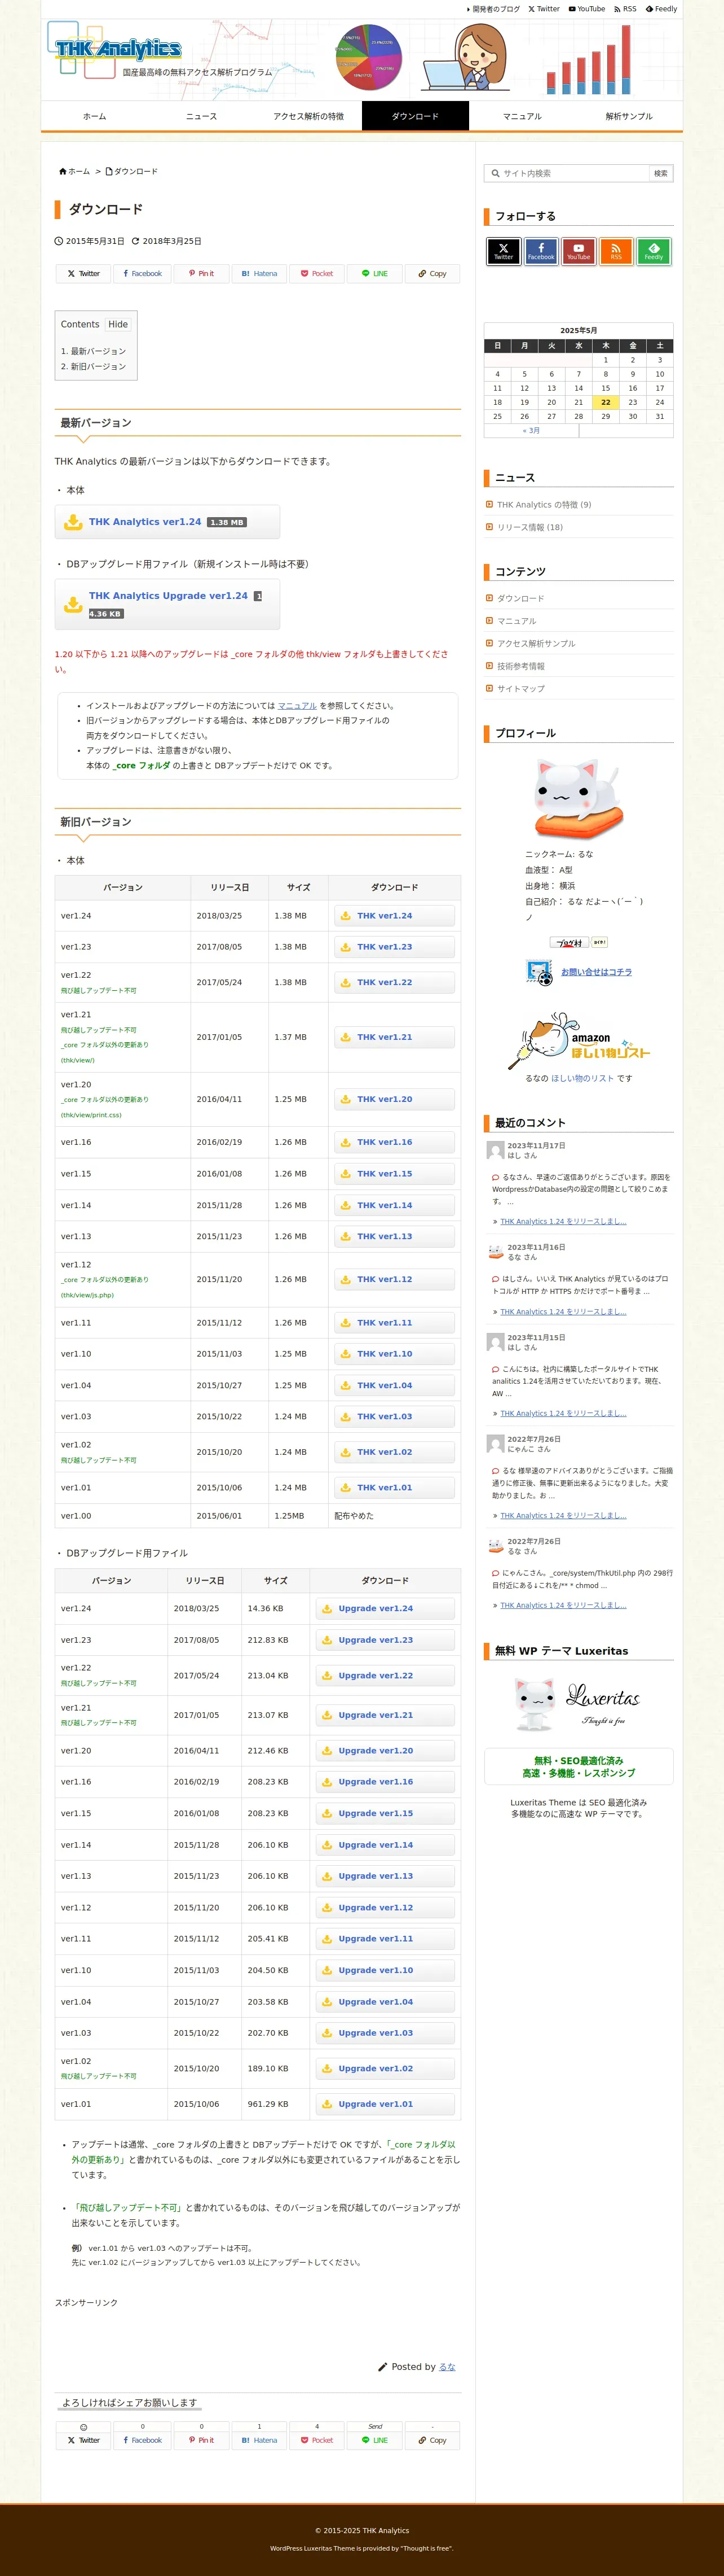The image size is (724, 2576).
Task: Save to Pocket using button under post date
Action: click(316, 274)
